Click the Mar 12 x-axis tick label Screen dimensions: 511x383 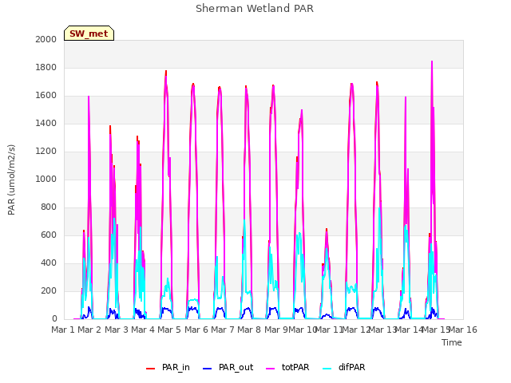click(x=356, y=330)
